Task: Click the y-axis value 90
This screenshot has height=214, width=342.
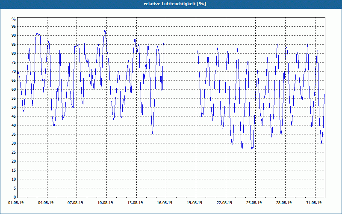Action: [14, 36]
